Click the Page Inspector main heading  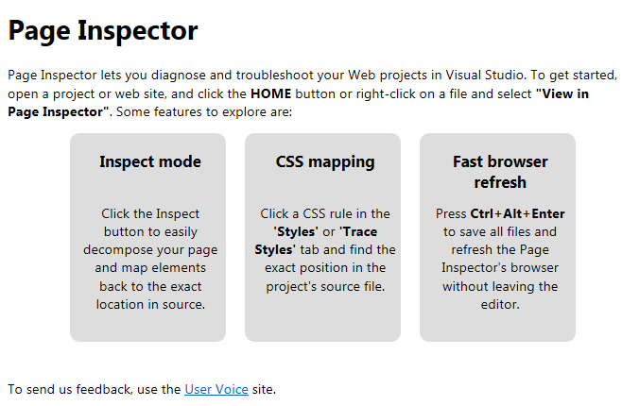pyautogui.click(x=103, y=31)
